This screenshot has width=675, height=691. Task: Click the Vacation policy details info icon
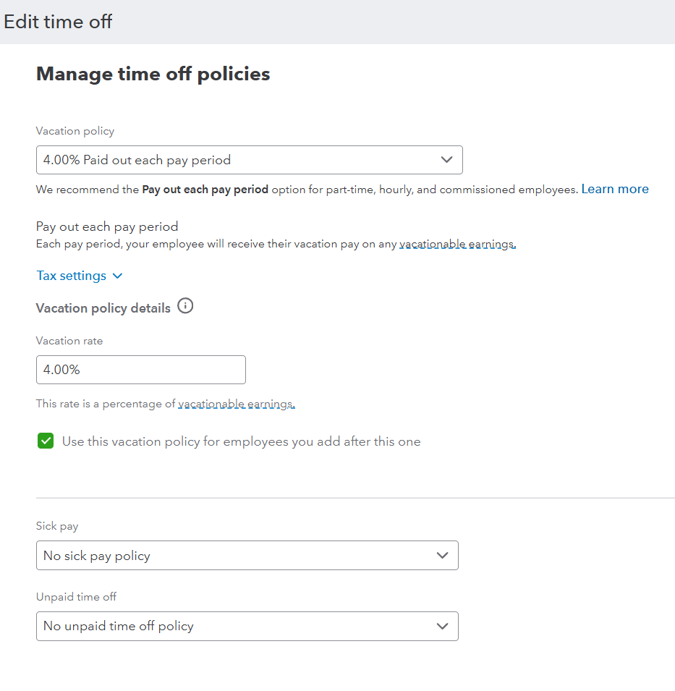point(185,307)
